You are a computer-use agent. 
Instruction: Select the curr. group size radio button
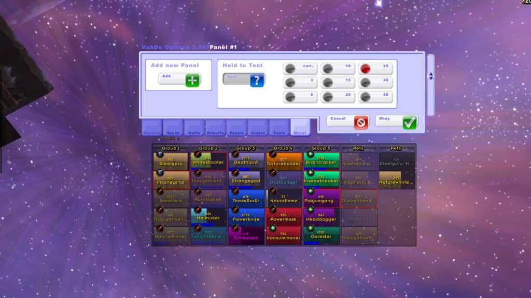[290, 69]
